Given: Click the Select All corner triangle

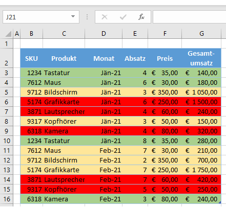Looking at the screenshot, I should (x=8, y=34).
